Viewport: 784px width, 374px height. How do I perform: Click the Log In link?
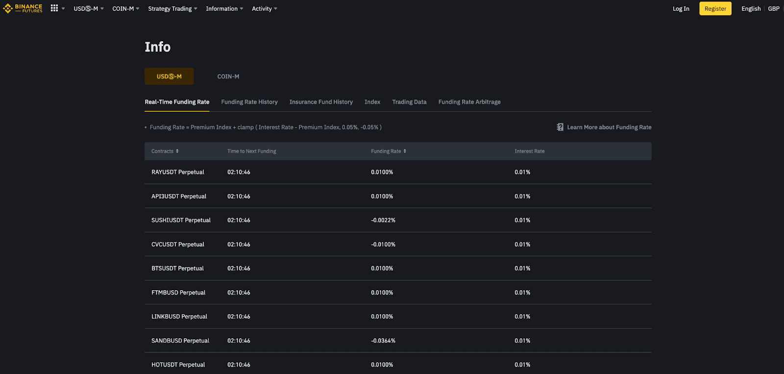pyautogui.click(x=681, y=9)
